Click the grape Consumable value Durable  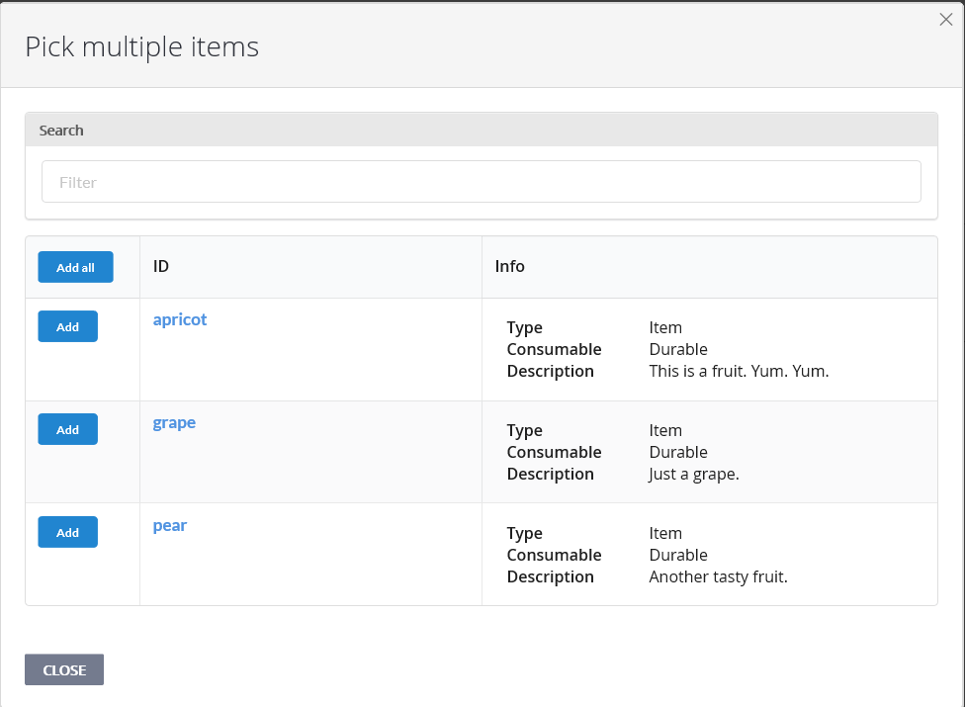pyautogui.click(x=678, y=452)
